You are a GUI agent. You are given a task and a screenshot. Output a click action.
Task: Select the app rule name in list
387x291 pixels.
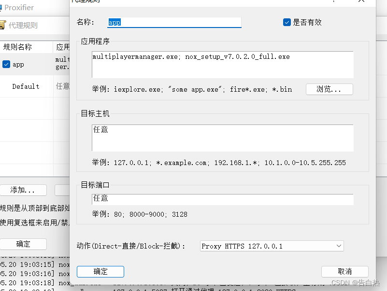18,65
